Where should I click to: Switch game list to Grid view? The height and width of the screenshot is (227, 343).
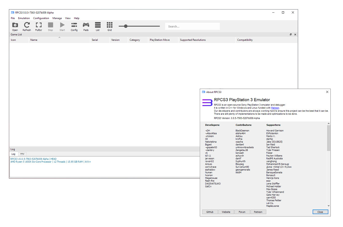coord(110,26)
